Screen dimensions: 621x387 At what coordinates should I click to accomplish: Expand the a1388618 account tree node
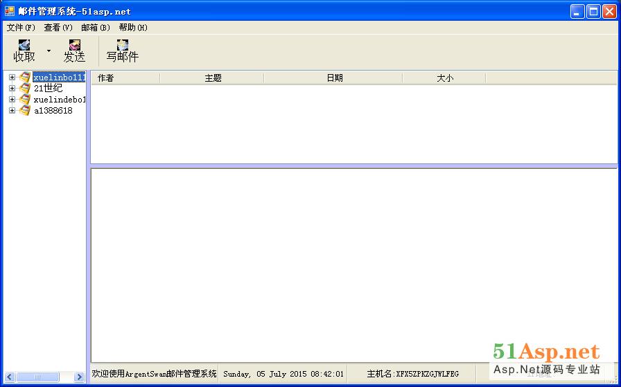pyautogui.click(x=12, y=111)
